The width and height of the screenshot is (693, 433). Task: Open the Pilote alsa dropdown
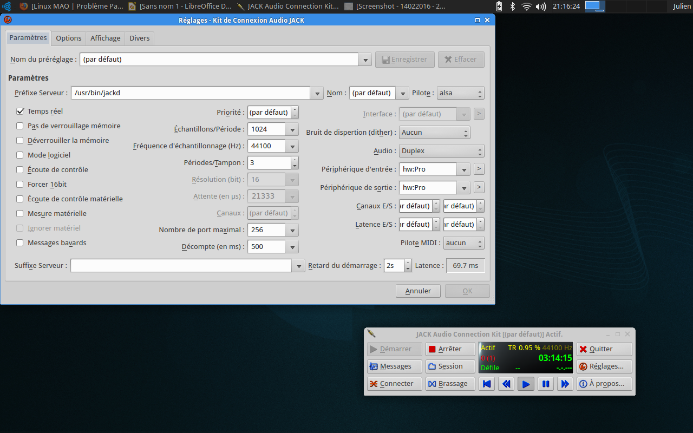click(460, 93)
